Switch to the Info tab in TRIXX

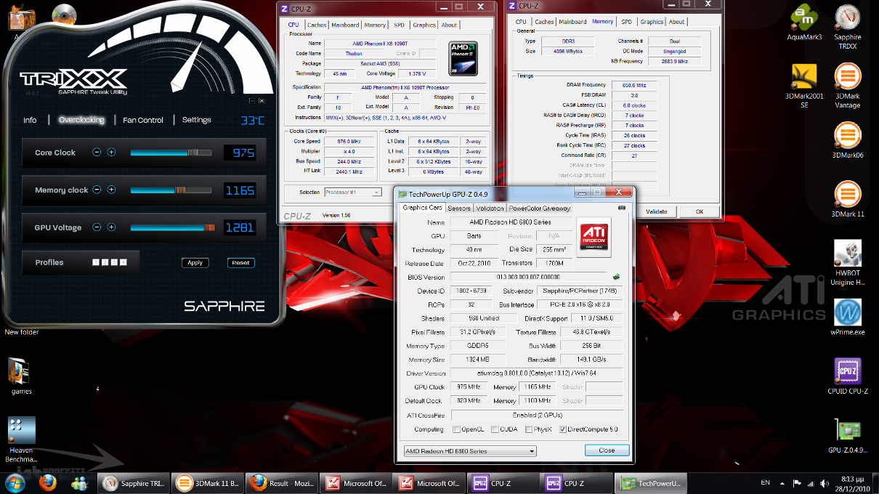(x=30, y=120)
